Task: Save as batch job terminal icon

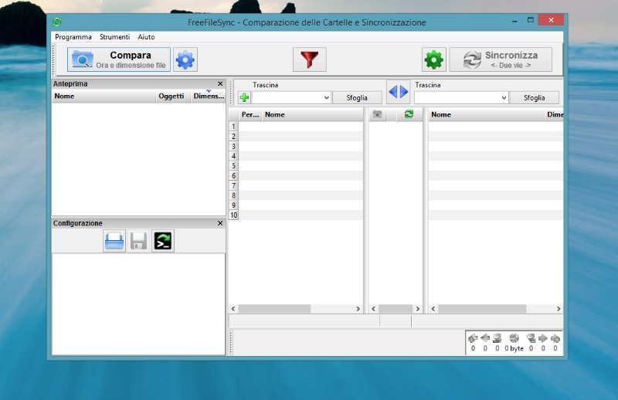Action: pos(163,242)
